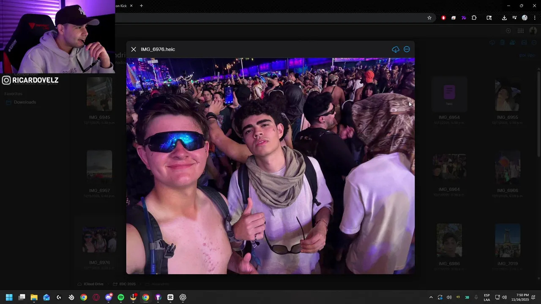Open the Mail app on the taskbar
This screenshot has height=304, width=541.
46,297
